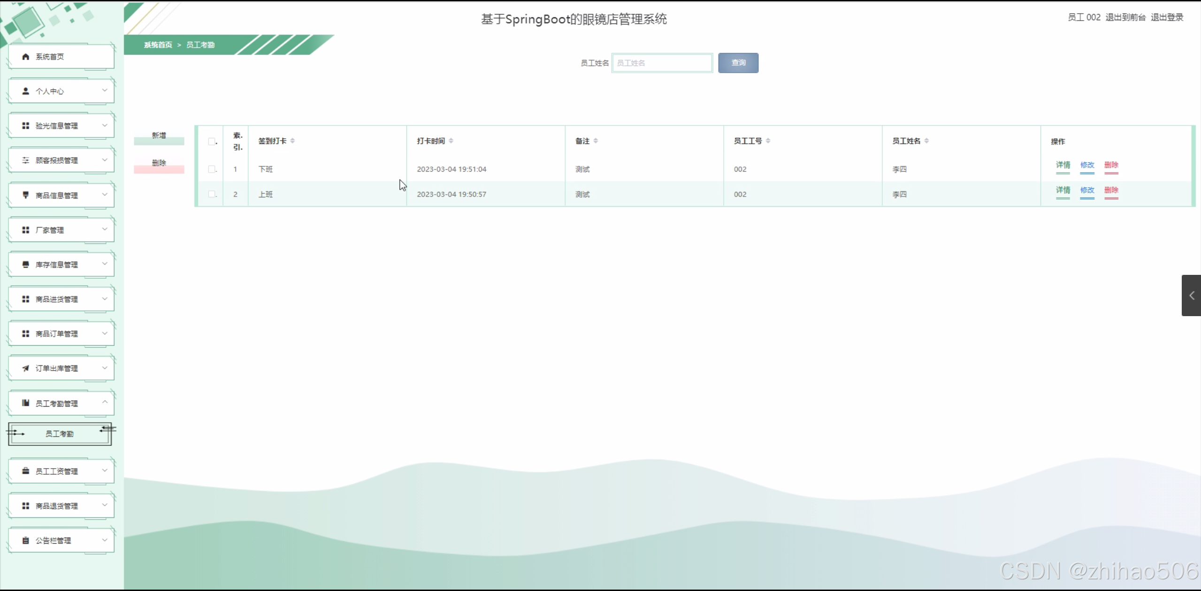Open 员工考勤 from the sidebar submenu
This screenshot has width=1201, height=591.
tap(59, 433)
